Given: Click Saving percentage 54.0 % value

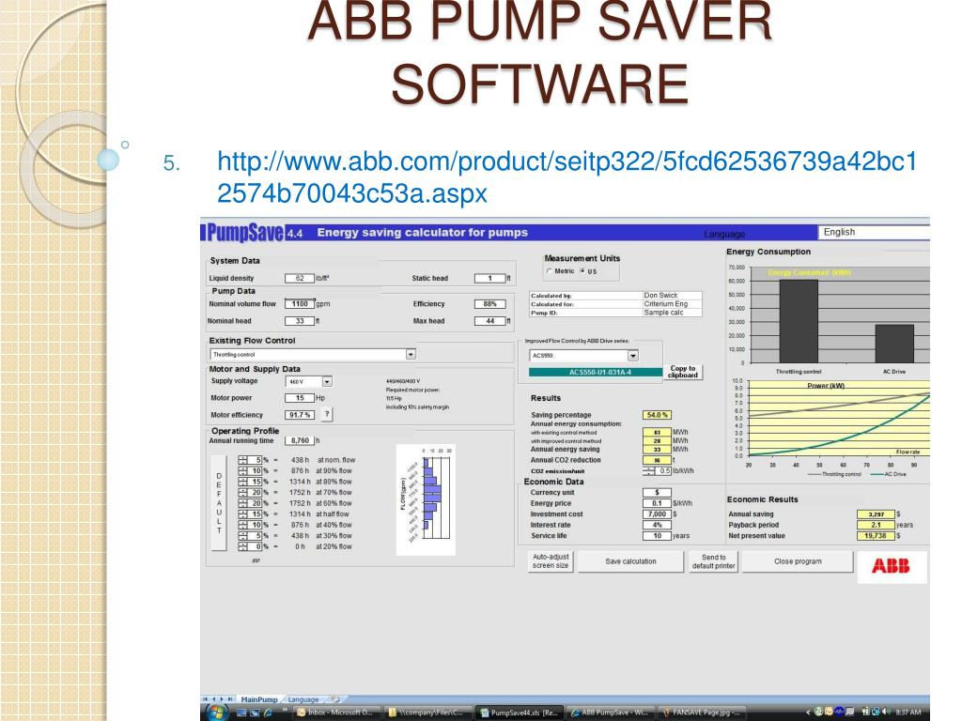Looking at the screenshot, I should coord(657,415).
